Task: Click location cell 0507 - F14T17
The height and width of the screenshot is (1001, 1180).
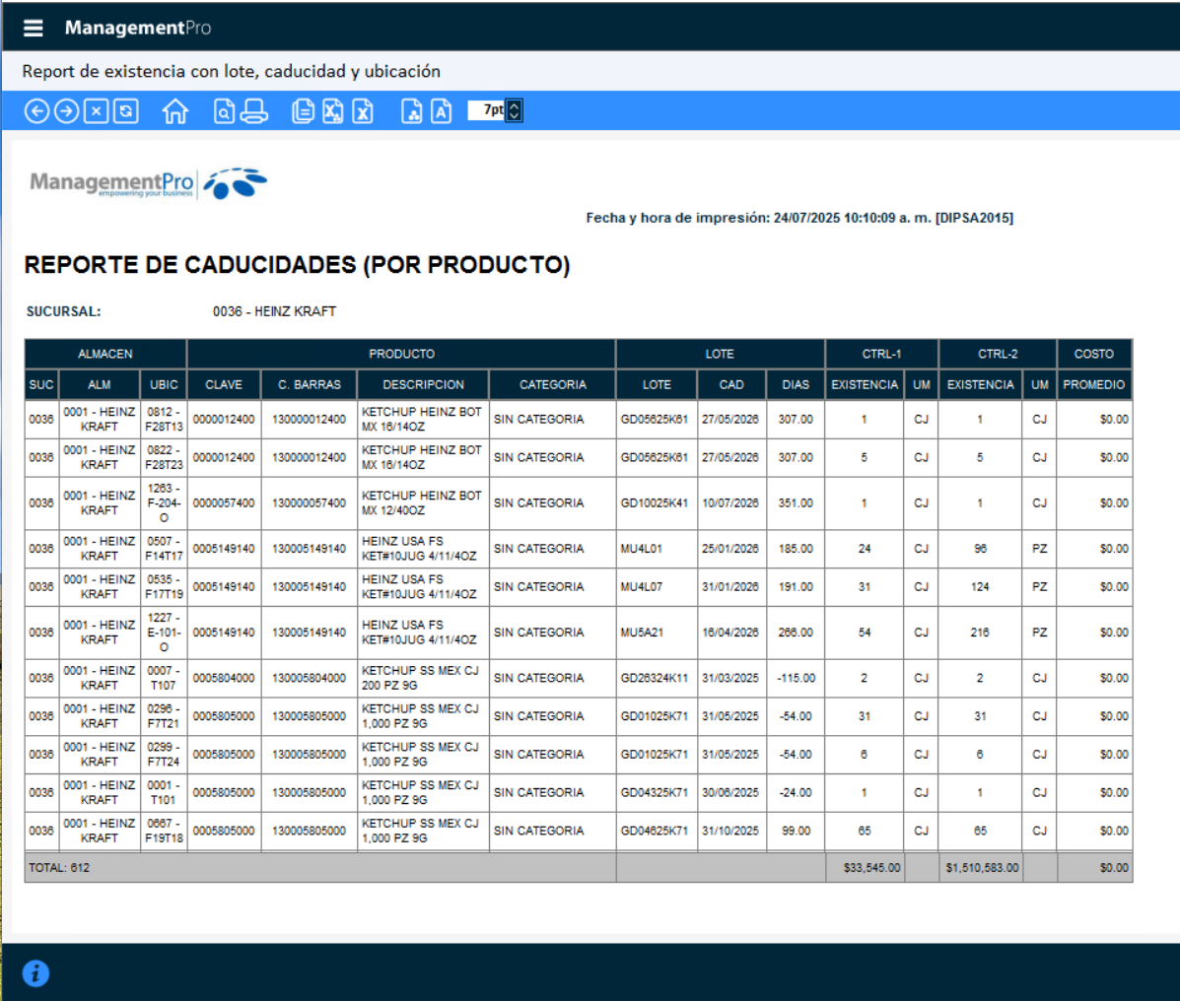Action: pyautogui.click(x=164, y=549)
